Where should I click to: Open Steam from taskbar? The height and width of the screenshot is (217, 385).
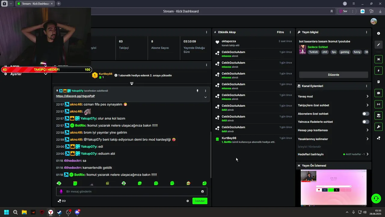click(60, 212)
